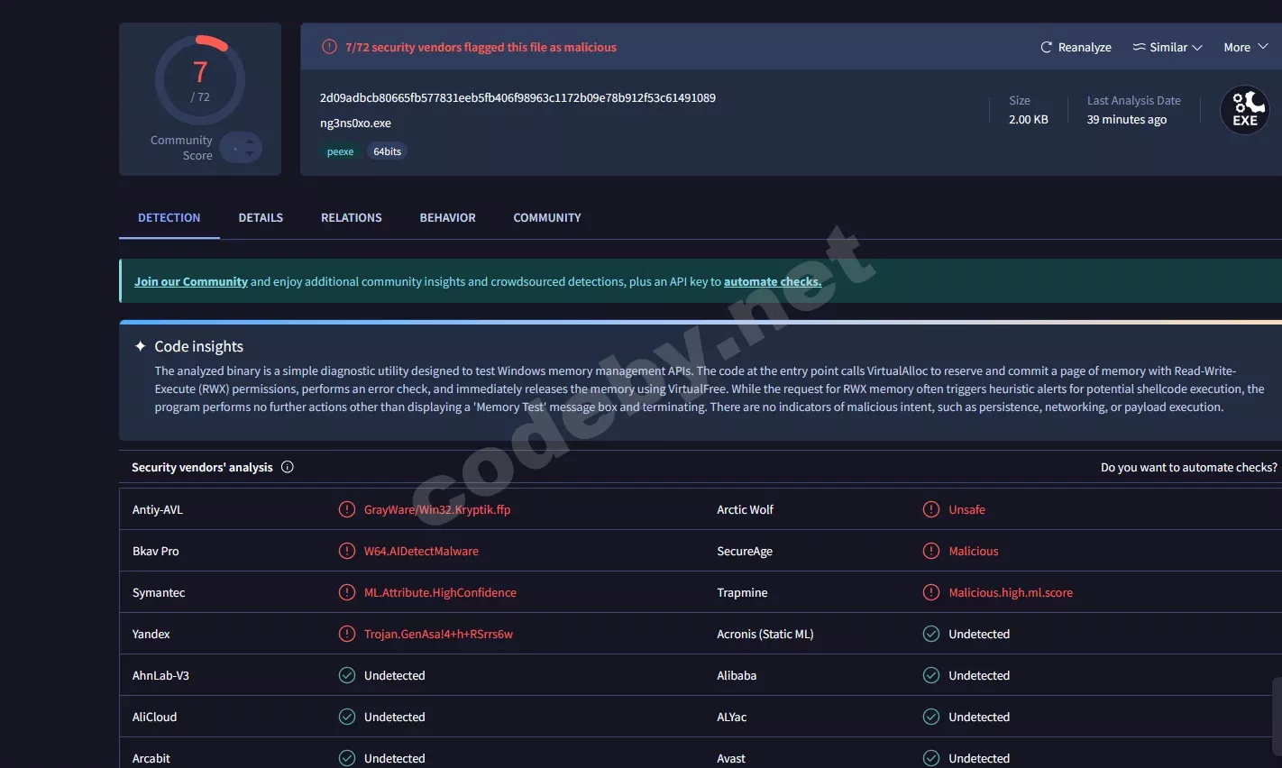The height and width of the screenshot is (768, 1282).
Task: Click the Code insights sparkle icon
Action: pos(141,346)
